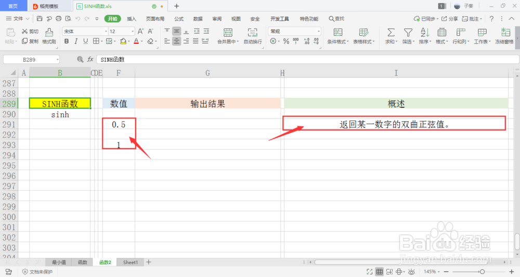This screenshot has height=277, width=520.
Task: Click the zoom slider handle
Action: click(482, 272)
